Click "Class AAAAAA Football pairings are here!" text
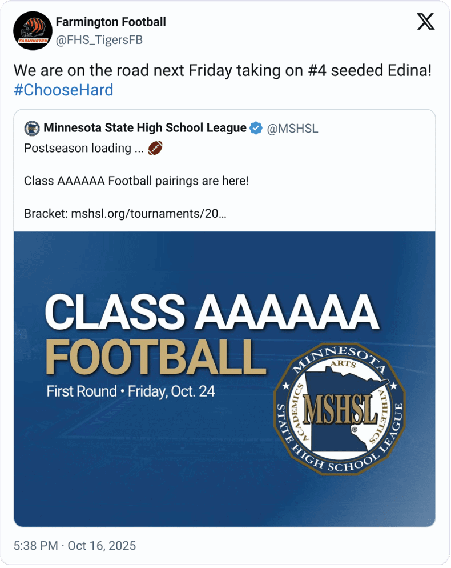 point(136,181)
